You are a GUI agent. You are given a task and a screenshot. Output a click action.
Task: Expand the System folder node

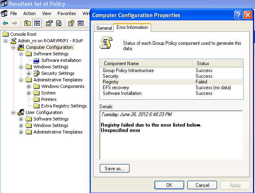[29, 93]
